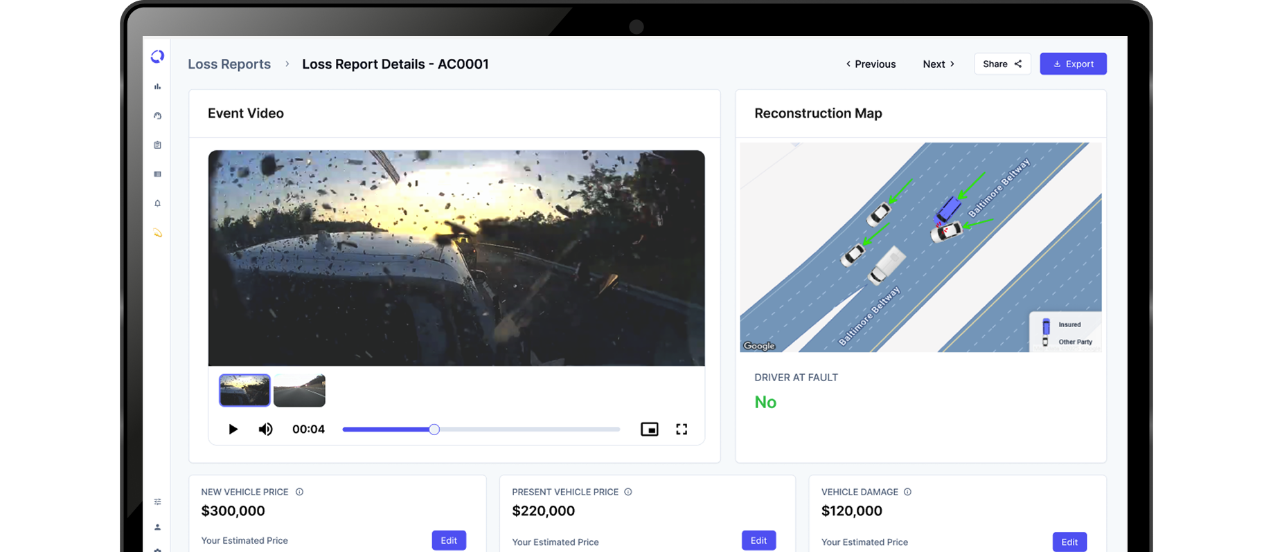Viewport: 1273px width, 552px height.
Task: Select the second road view thumbnail
Action: pyautogui.click(x=299, y=391)
